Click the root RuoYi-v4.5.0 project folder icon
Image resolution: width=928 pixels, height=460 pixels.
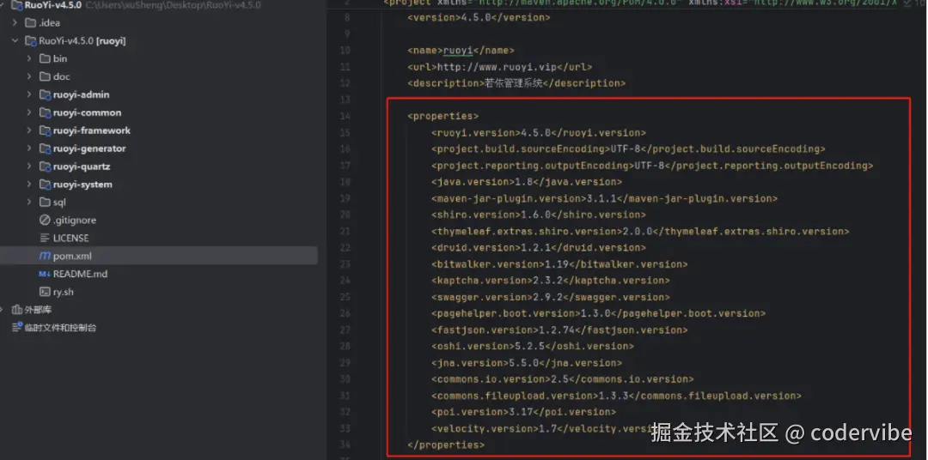coord(16,5)
